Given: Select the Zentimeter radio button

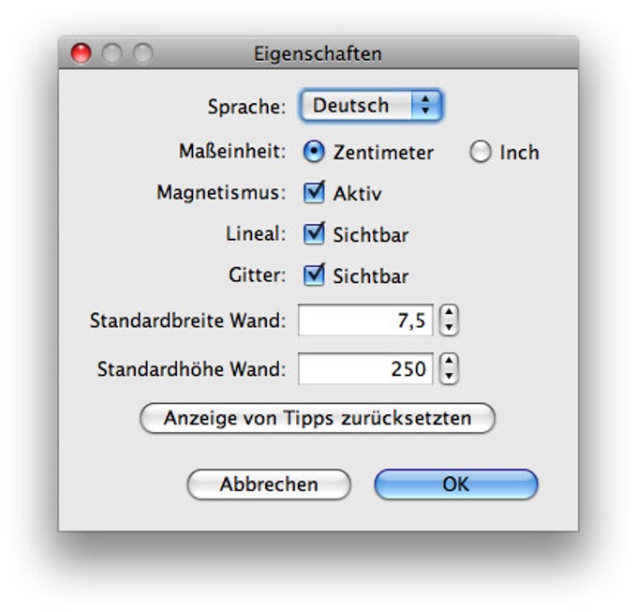Looking at the screenshot, I should coord(316,152).
